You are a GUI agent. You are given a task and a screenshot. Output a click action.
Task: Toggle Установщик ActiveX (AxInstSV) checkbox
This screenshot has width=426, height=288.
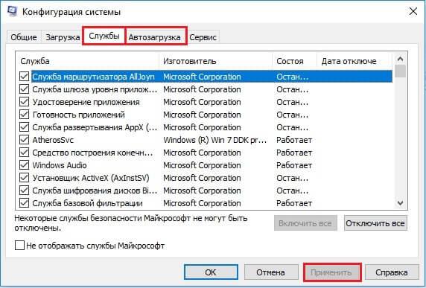[x=24, y=178]
